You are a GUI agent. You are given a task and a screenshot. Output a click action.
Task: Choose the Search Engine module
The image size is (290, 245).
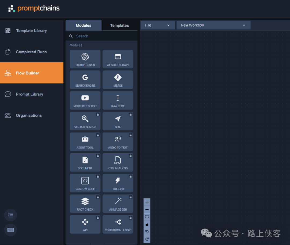85,80
